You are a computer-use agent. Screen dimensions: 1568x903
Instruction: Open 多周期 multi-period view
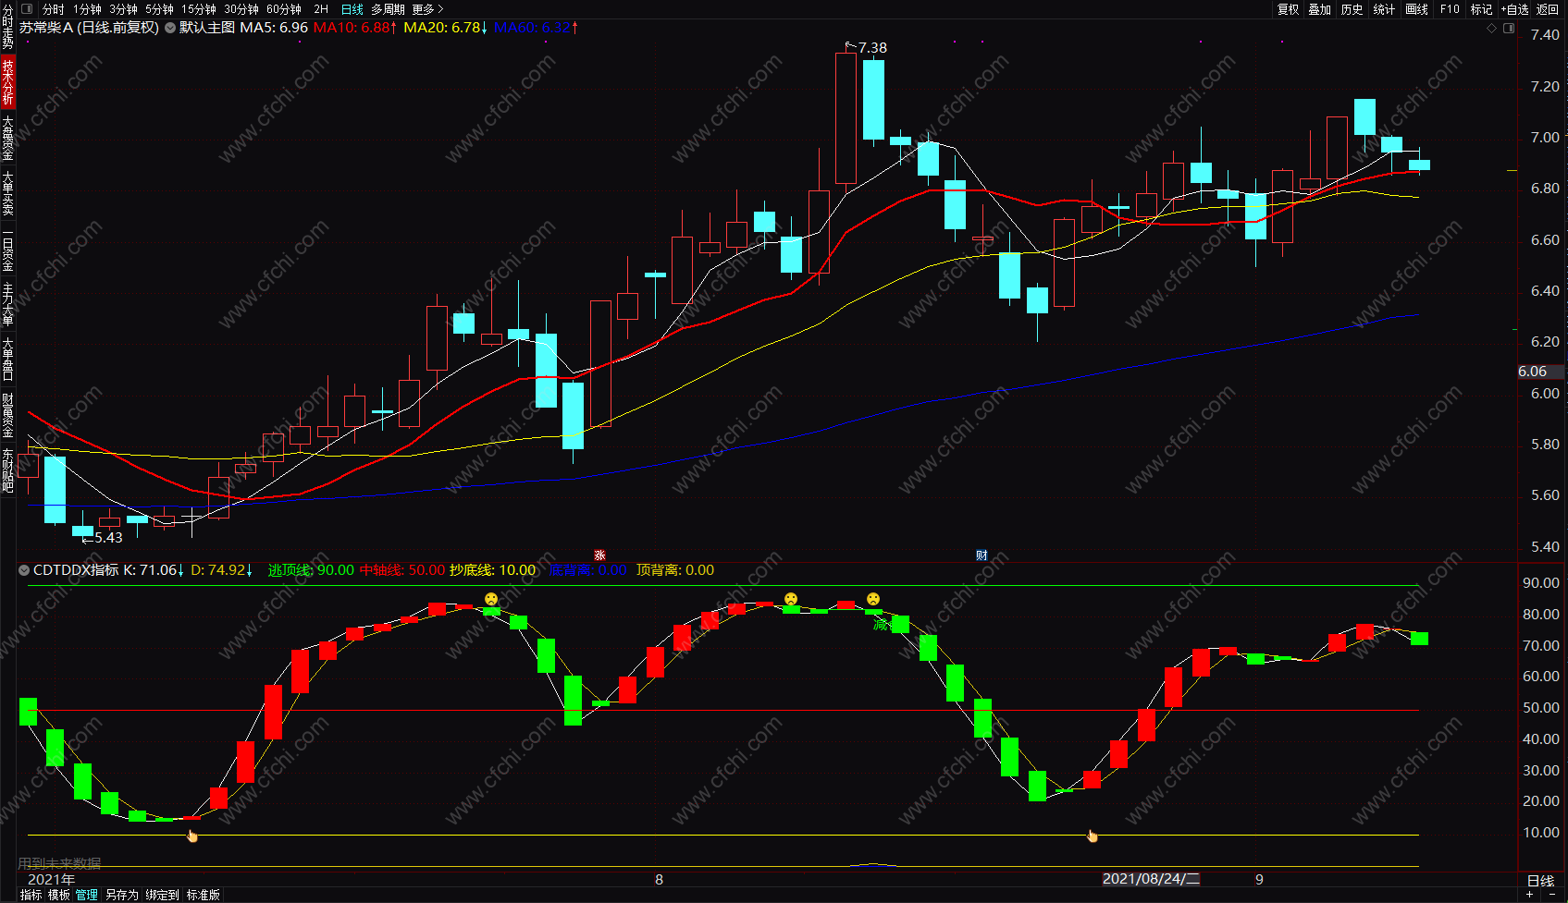click(x=389, y=9)
